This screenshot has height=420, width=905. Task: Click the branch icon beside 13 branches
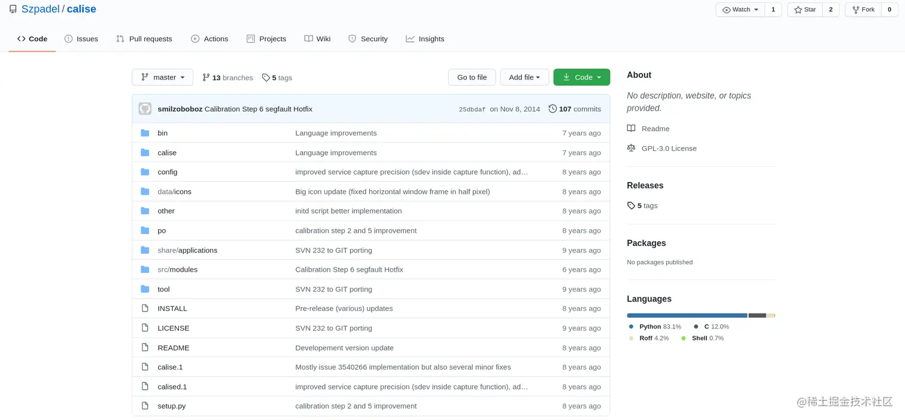point(206,77)
